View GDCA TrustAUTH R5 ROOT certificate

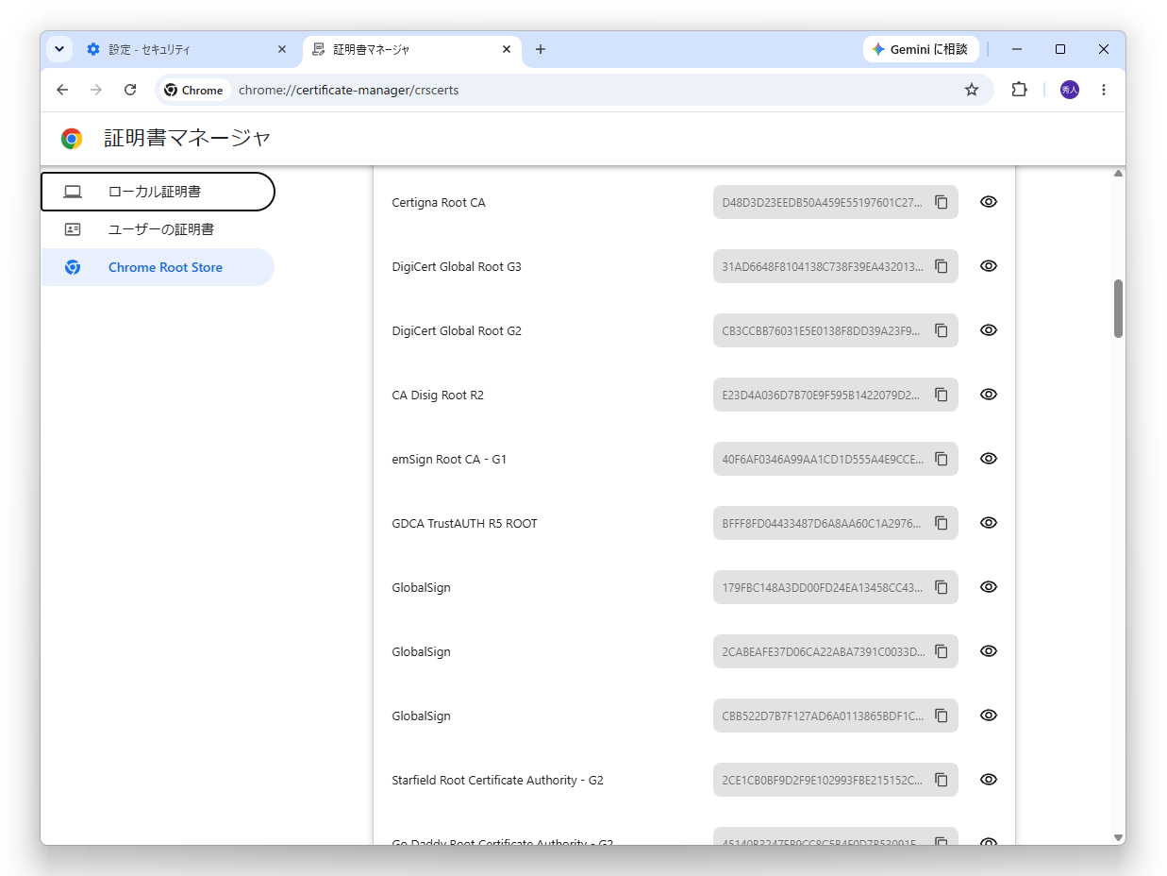coord(989,523)
